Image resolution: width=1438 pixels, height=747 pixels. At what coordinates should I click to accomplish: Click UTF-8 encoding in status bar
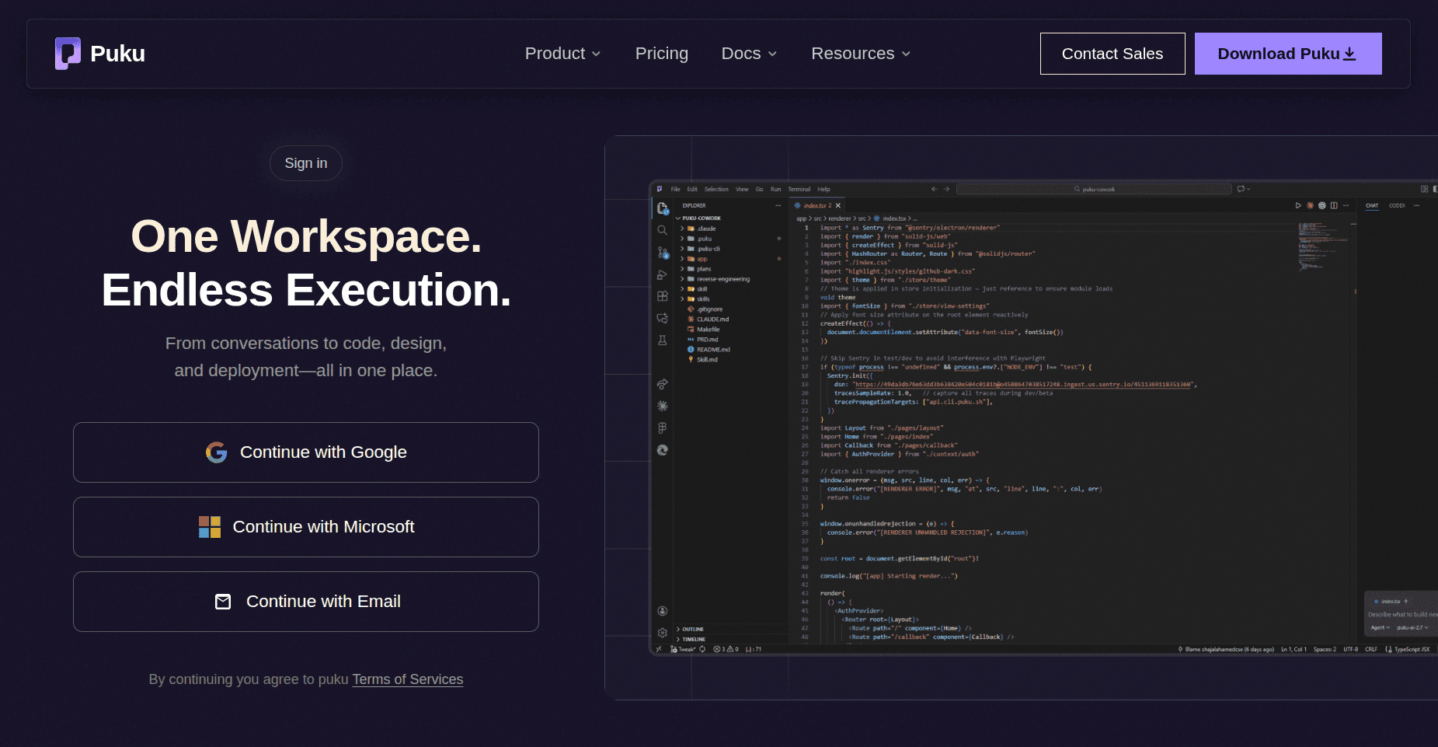tap(1351, 649)
